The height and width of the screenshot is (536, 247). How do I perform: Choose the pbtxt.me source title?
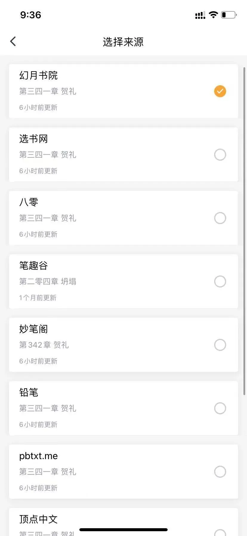(38, 456)
